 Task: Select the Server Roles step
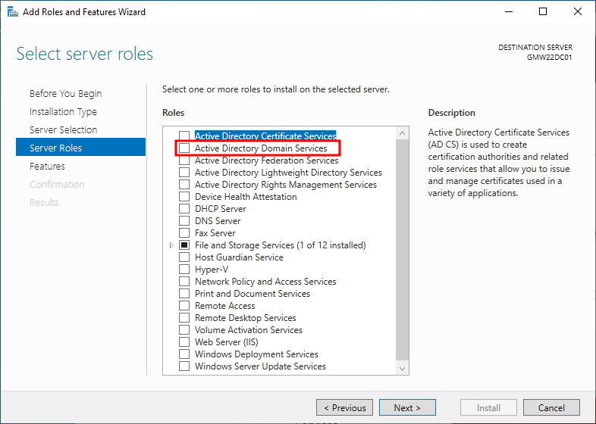(80, 148)
